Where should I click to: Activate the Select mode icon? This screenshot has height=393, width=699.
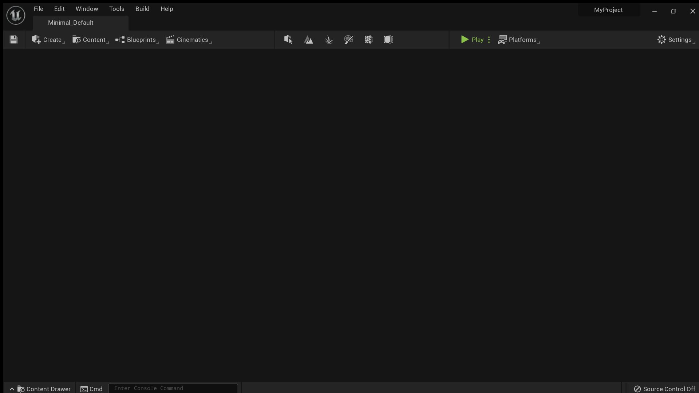288,40
